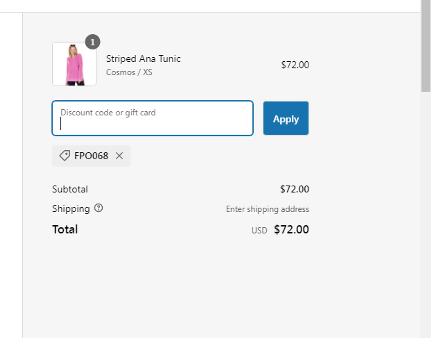Click the discount tag icon beside FPO068
The width and height of the screenshot is (431, 338).
[x=65, y=156]
